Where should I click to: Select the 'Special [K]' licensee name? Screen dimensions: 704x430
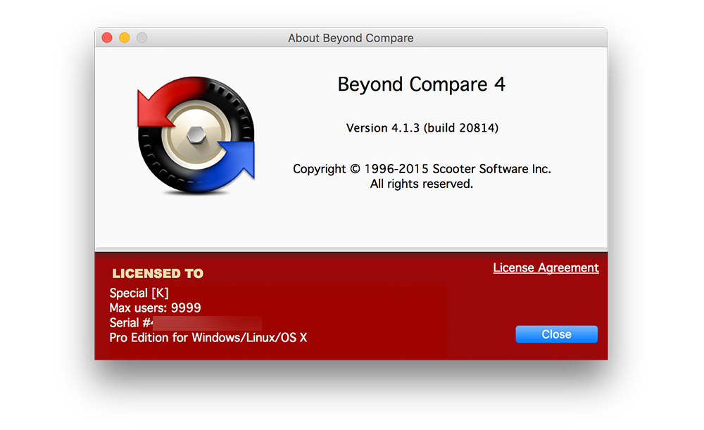coord(139,293)
